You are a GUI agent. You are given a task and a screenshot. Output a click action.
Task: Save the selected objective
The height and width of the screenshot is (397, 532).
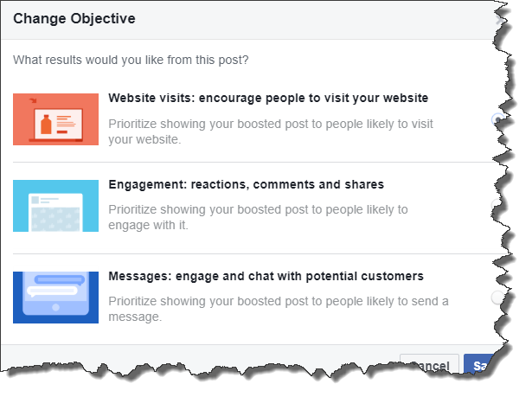point(480,366)
